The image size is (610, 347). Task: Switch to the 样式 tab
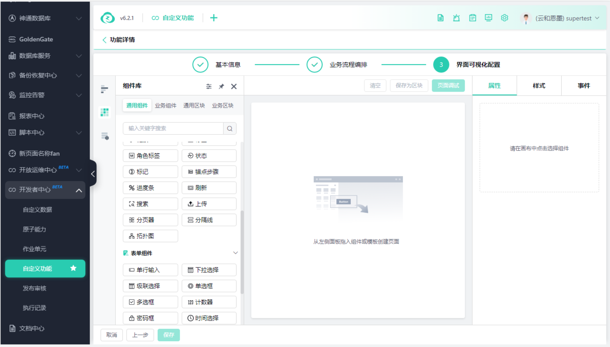[x=539, y=86]
